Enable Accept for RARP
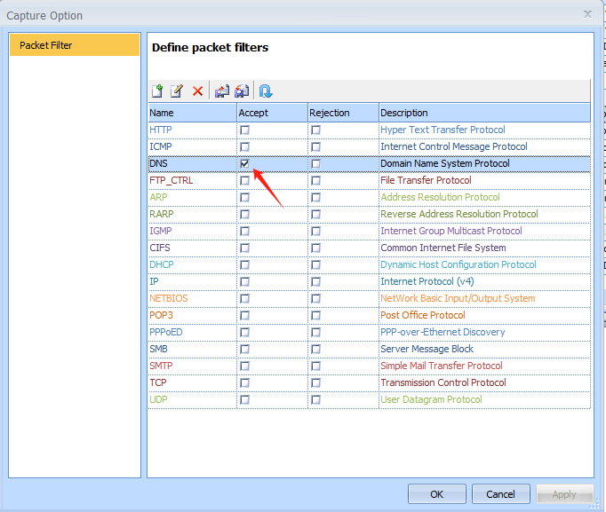This screenshot has width=606, height=512. pos(244,214)
